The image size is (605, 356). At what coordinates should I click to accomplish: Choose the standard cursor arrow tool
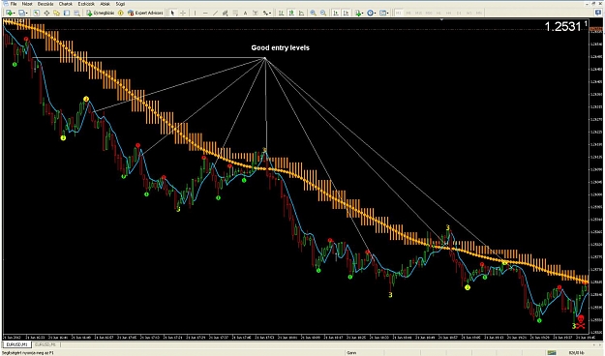pyautogui.click(x=172, y=13)
